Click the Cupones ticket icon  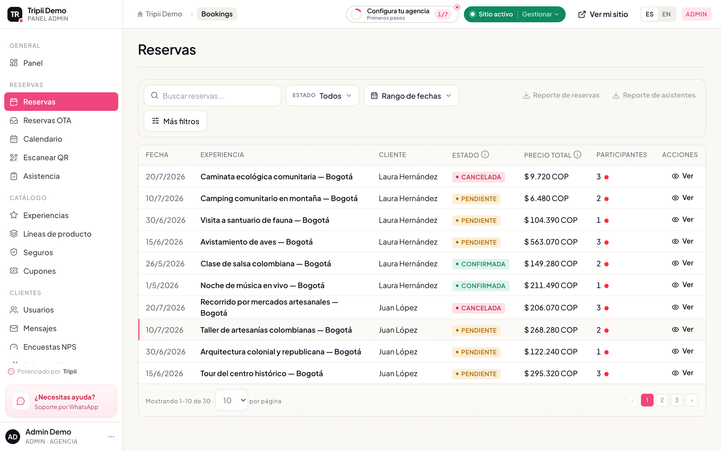[14, 271]
